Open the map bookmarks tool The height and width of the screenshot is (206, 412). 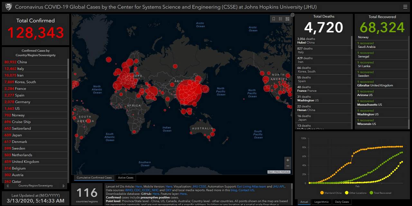click(274, 19)
